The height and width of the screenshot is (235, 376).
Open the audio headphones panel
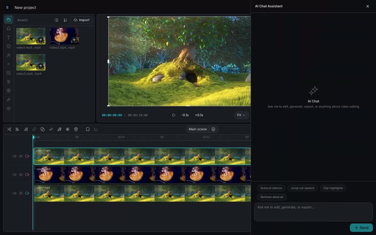[9, 28]
